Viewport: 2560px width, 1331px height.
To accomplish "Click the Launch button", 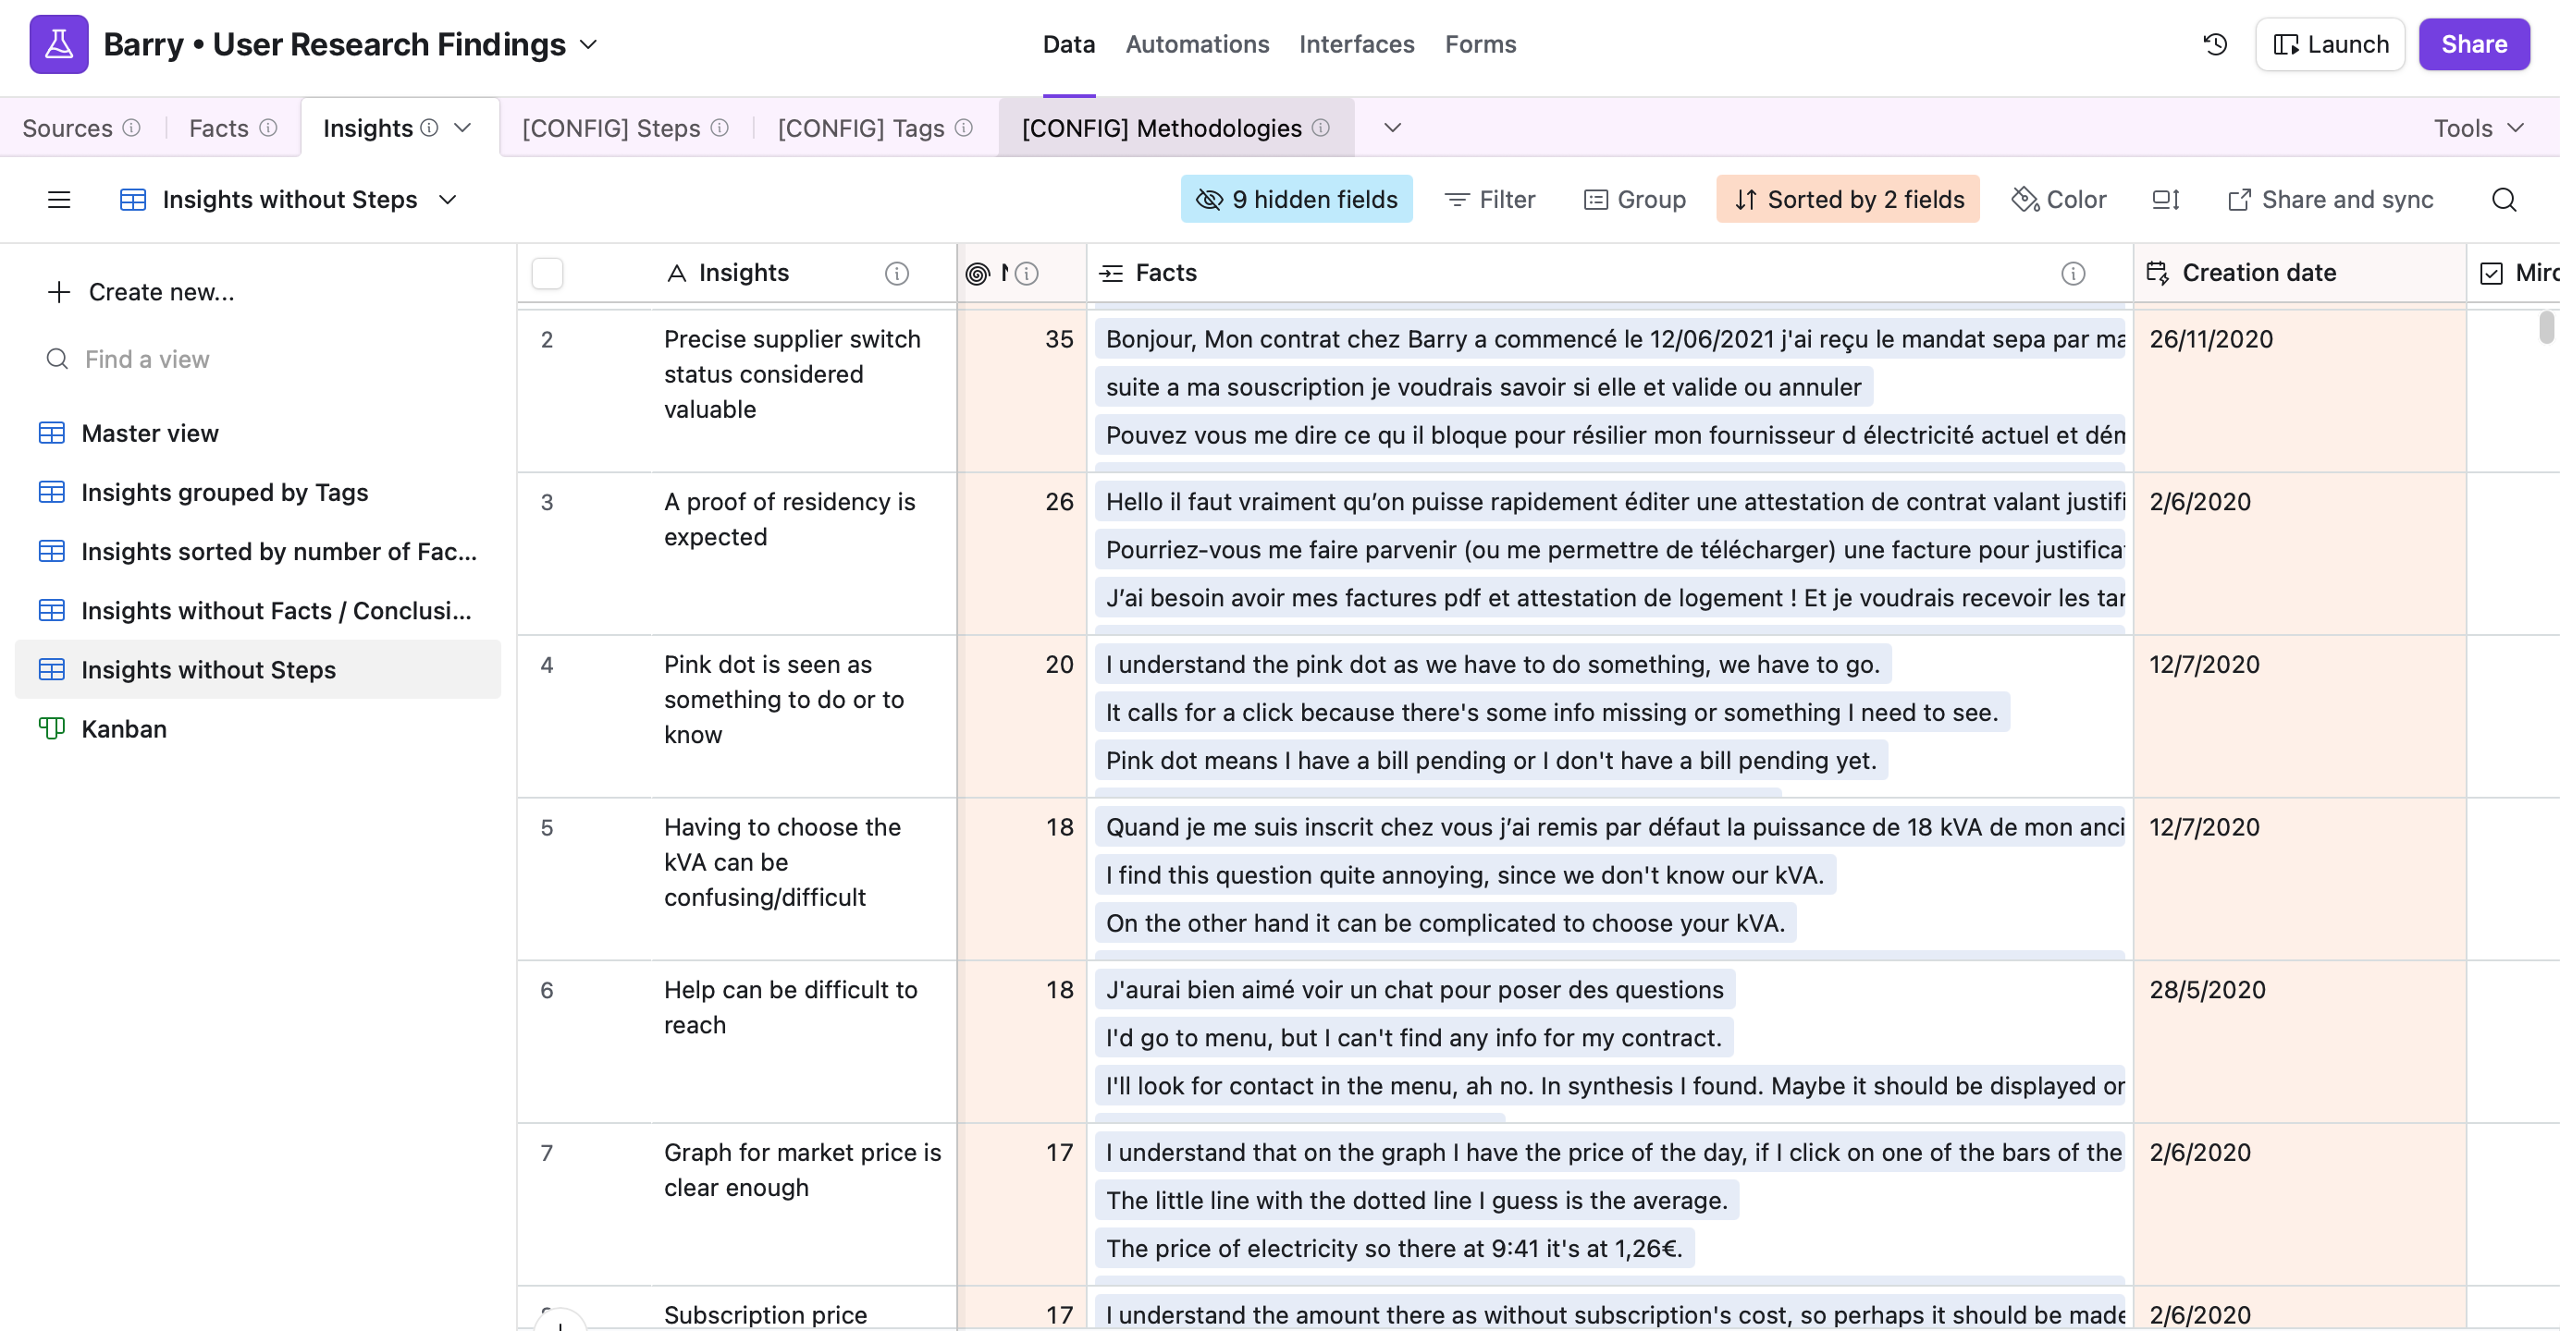I will [2330, 43].
